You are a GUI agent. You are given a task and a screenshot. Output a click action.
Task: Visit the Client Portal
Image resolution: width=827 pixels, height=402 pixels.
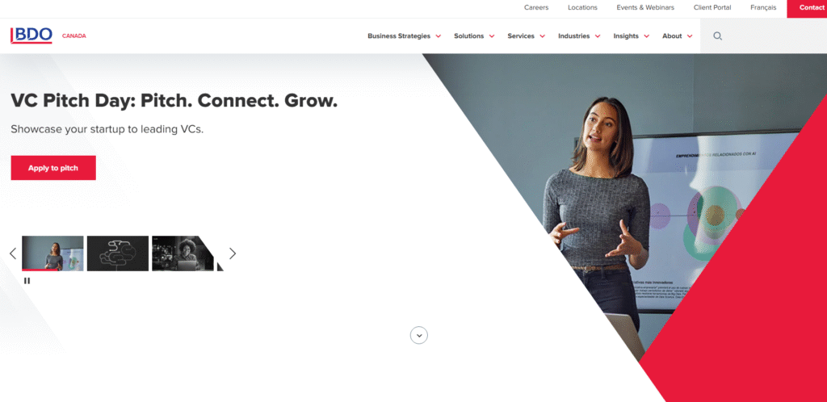(712, 7)
